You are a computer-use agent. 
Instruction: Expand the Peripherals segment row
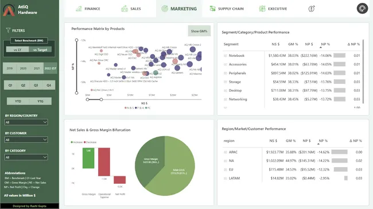226,73
